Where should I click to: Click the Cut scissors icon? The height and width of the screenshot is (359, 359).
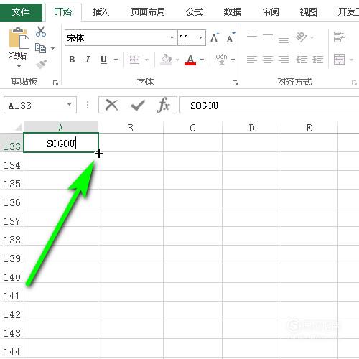41,32
